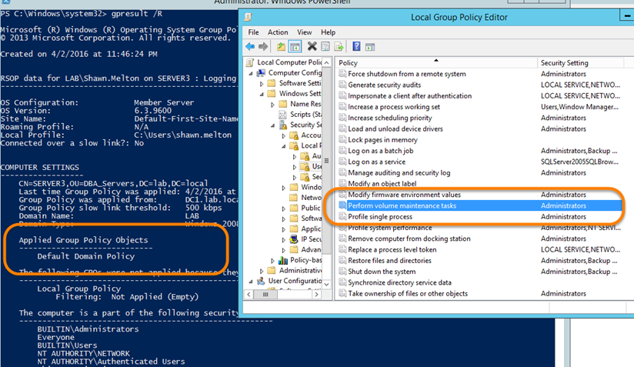Click the User Configuration user icon
634x367 pixels.
pos(261,281)
